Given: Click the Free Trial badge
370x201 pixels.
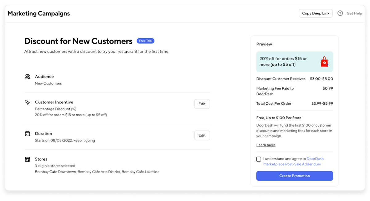Looking at the screenshot, I should (x=145, y=41).
